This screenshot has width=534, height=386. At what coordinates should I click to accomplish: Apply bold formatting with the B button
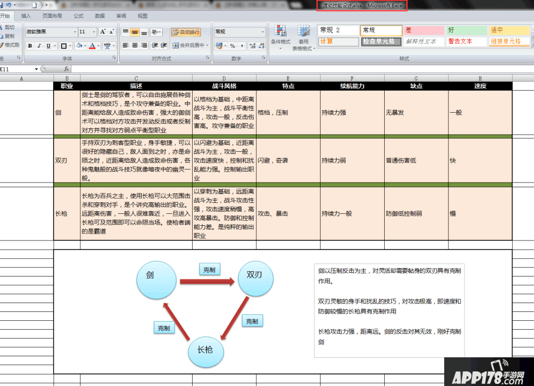[x=30, y=46]
